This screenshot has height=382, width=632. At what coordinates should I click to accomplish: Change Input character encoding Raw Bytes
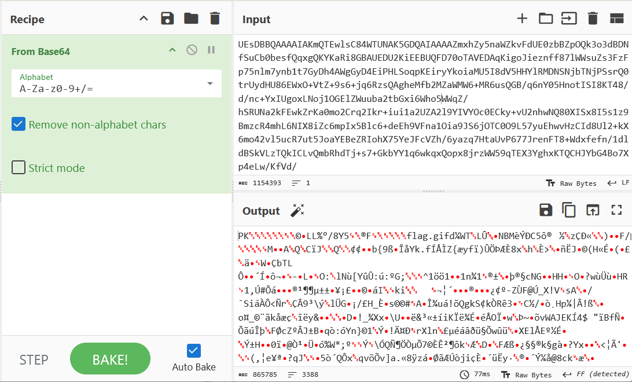click(x=571, y=183)
